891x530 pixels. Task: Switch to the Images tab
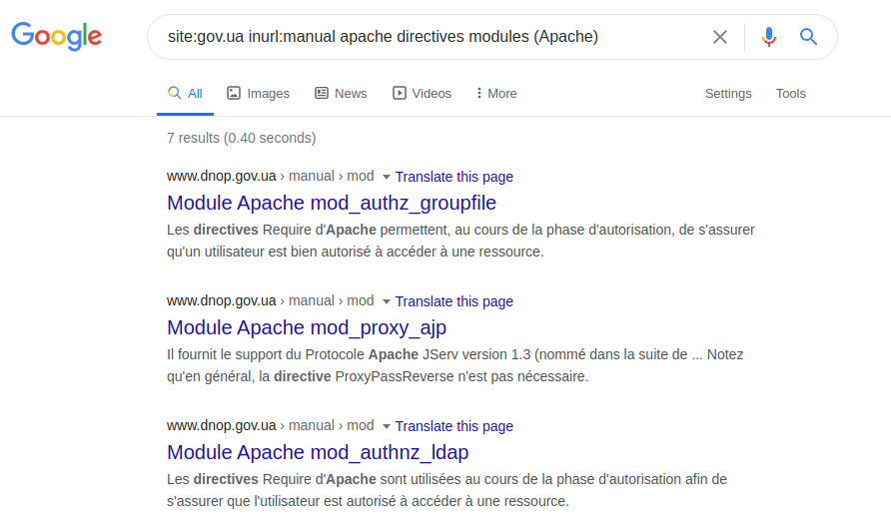tap(258, 93)
